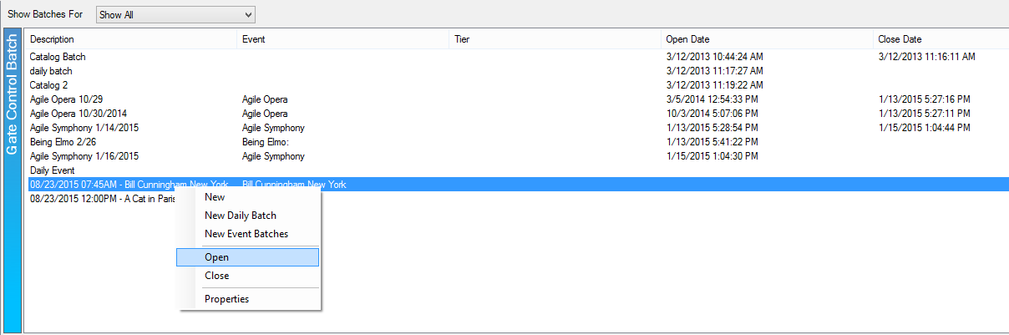This screenshot has height=335, width=1009.
Task: Select the daily batch row
Action: point(51,71)
